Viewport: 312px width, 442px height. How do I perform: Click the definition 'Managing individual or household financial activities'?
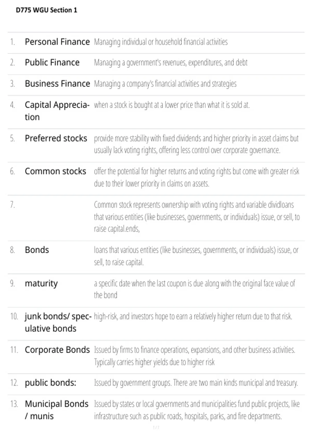(161, 42)
